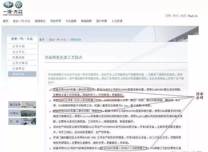Select highlighted 领先科技 sidebar item

[22, 74]
